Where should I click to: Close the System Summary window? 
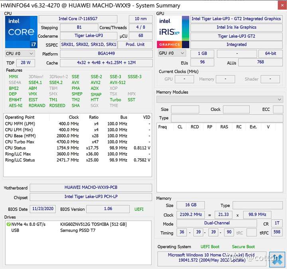[x=282, y=5]
